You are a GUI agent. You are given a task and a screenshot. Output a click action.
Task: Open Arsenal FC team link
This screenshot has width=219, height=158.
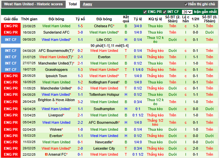pyautogui.click(x=57, y=154)
